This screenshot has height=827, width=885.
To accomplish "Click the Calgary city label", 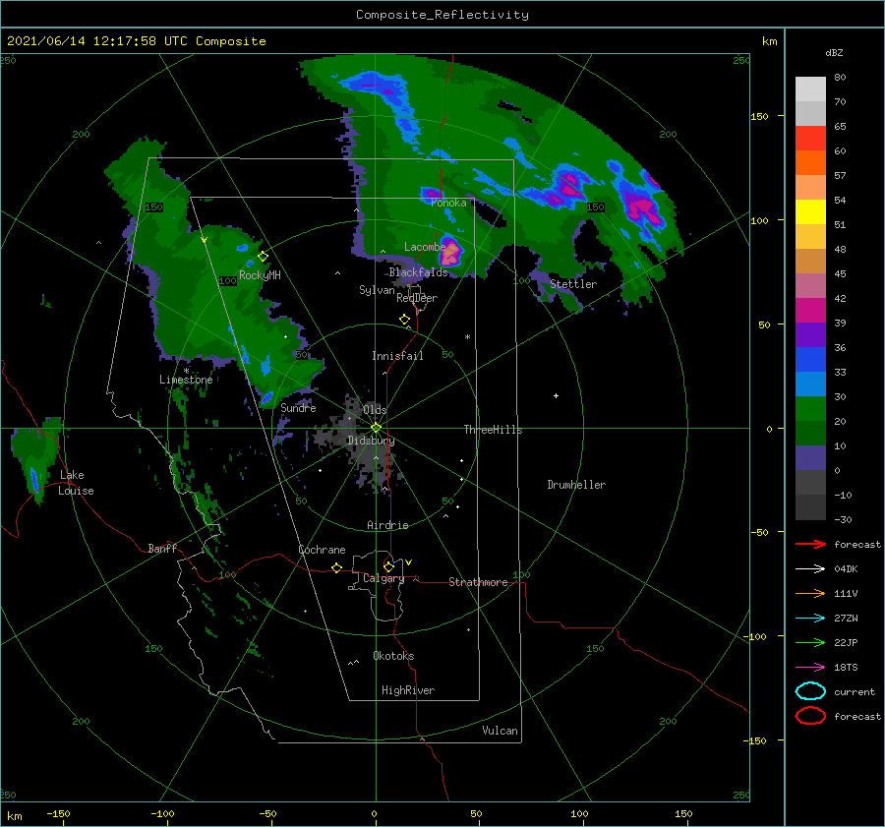I will tap(383, 578).
